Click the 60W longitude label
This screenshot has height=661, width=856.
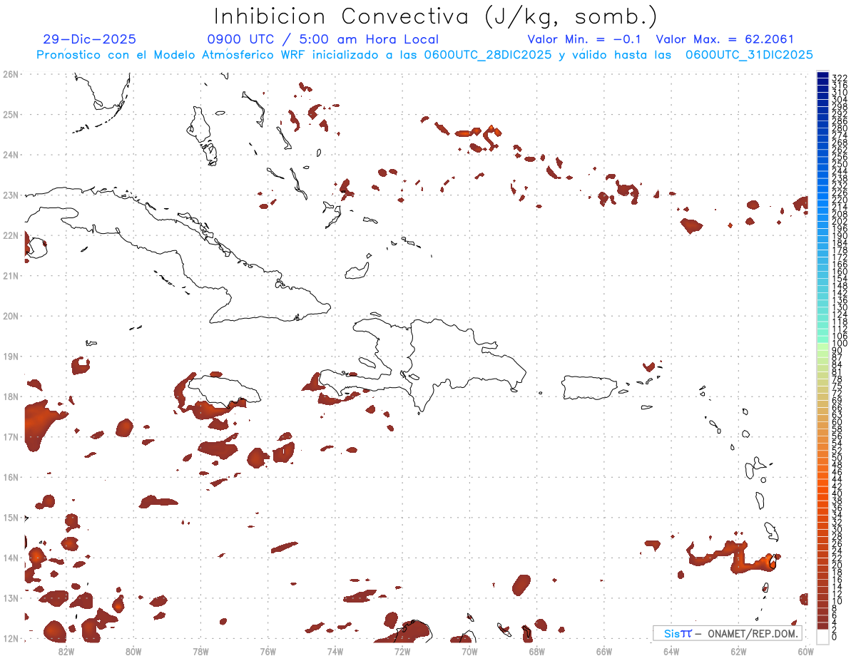click(x=806, y=651)
